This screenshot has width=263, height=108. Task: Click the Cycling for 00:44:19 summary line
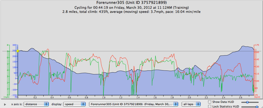132,7
